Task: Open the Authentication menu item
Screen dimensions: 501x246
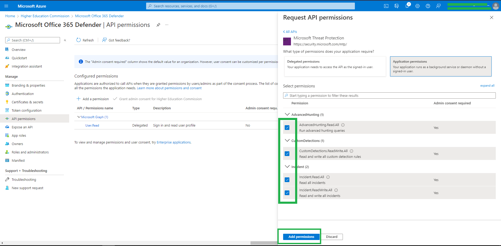Action: (23, 94)
